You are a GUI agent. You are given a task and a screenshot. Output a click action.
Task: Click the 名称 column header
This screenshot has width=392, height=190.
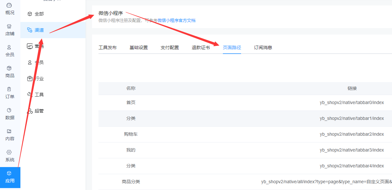point(131,88)
